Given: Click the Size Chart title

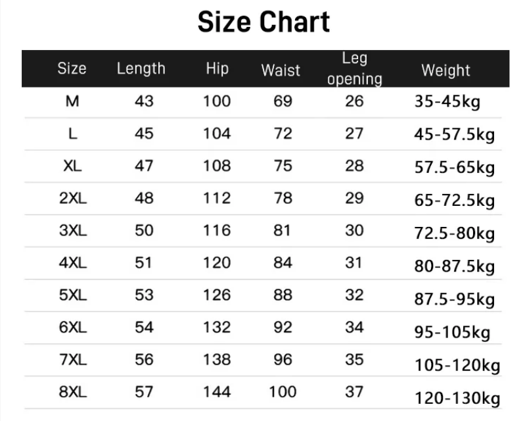Looking at the screenshot, I should pyautogui.click(x=263, y=22).
